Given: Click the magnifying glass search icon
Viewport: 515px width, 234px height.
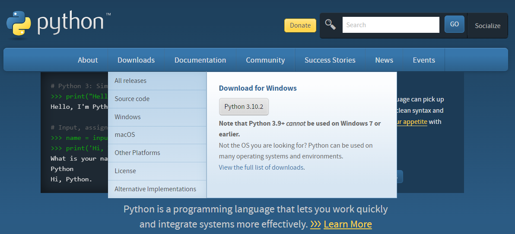Looking at the screenshot, I should coord(331,25).
